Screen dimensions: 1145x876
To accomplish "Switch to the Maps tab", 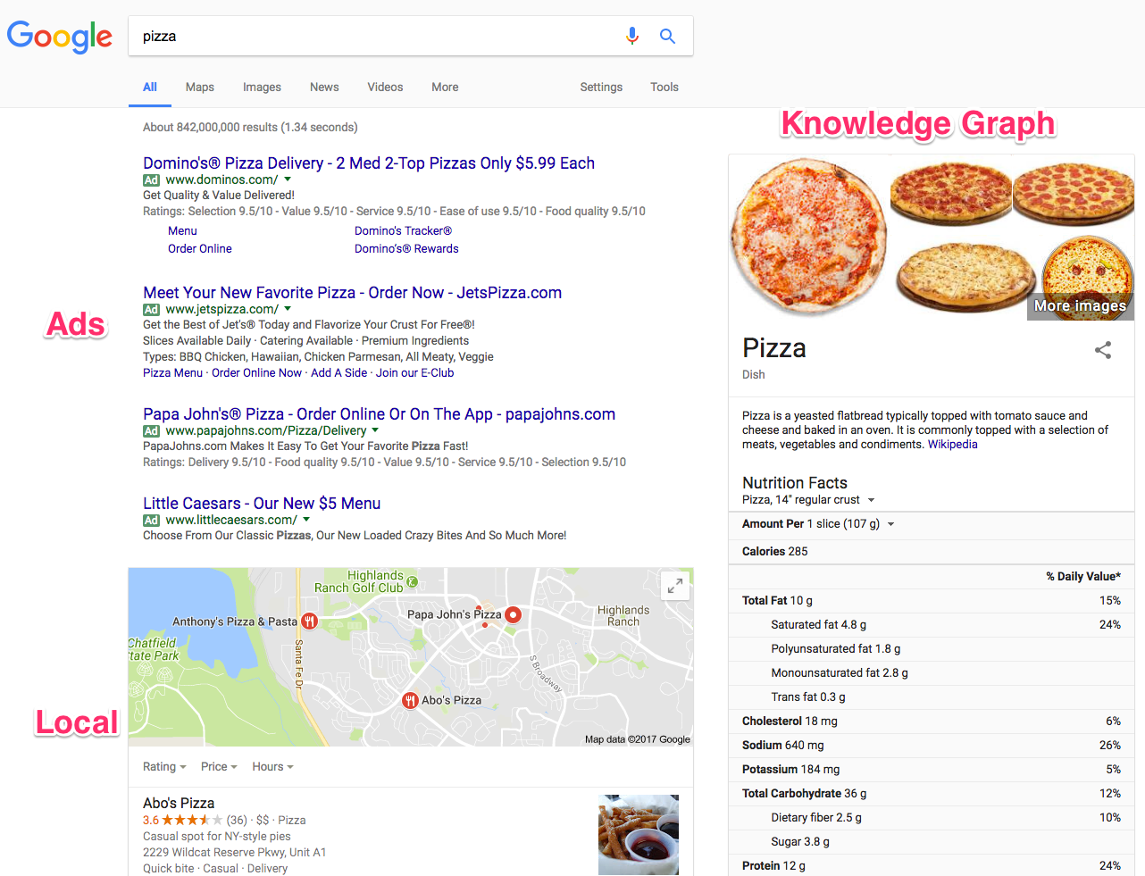I will (x=199, y=87).
